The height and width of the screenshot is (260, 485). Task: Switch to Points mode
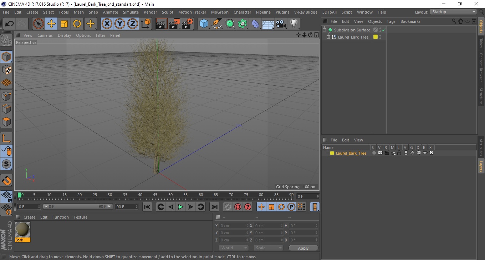point(6,95)
